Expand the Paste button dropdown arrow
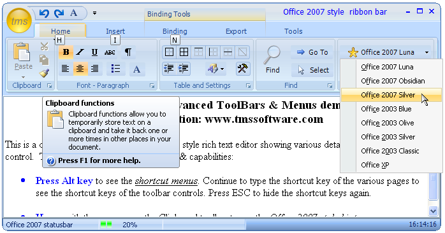 click(24, 77)
